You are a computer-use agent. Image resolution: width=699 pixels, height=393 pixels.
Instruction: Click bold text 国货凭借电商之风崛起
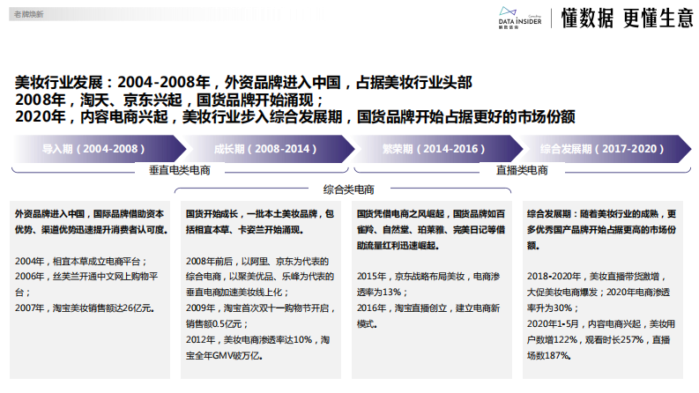(x=401, y=214)
